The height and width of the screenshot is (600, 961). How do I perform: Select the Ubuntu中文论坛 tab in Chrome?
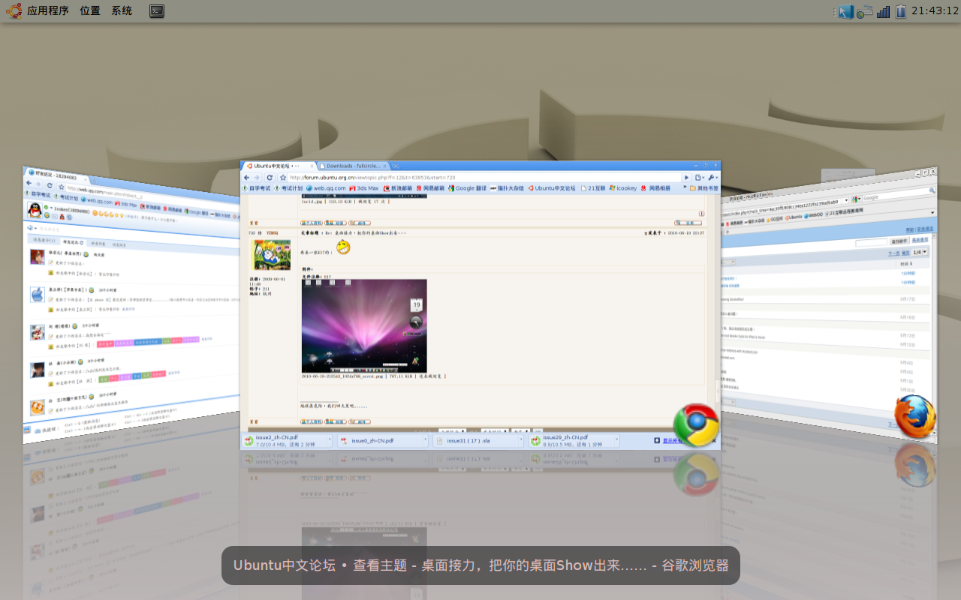pos(279,166)
